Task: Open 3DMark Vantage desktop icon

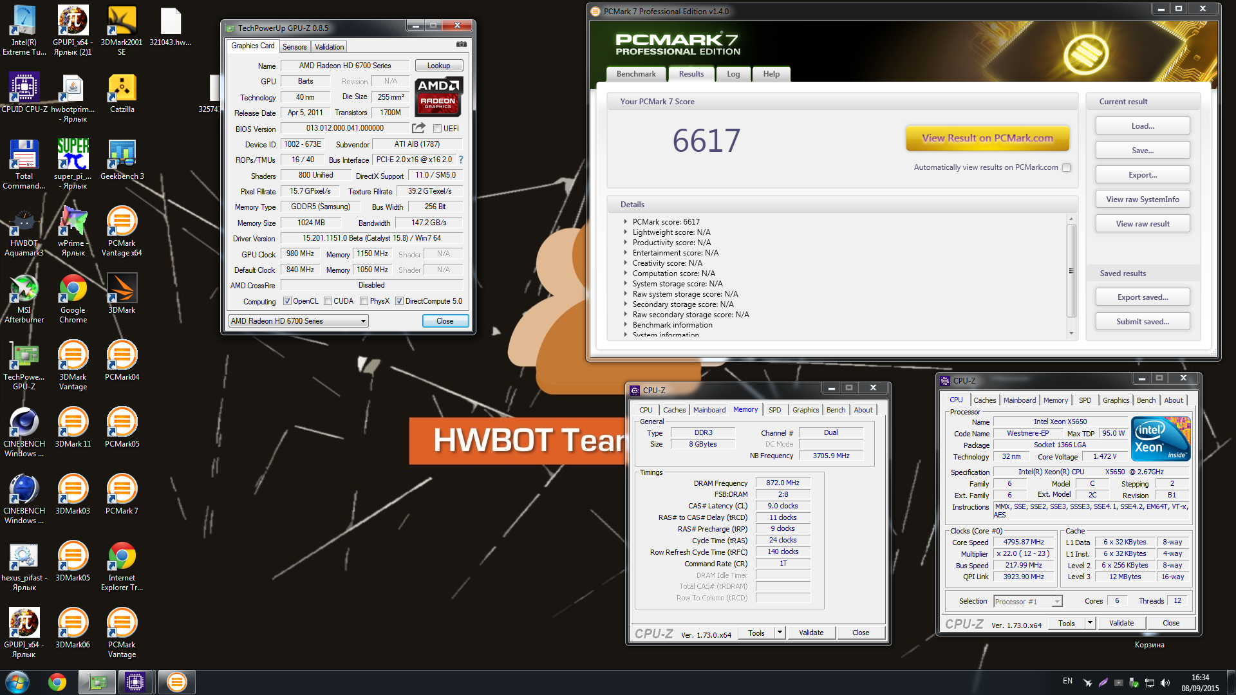Action: tap(73, 365)
